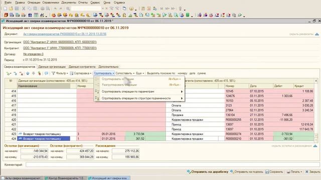Click the help question-mark icon in toolbar
This screenshot has width=321, height=180.
131,8
